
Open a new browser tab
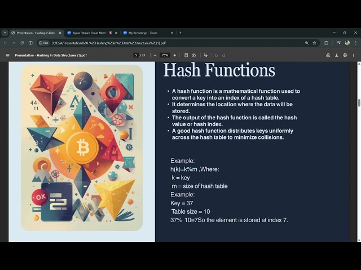180,33
